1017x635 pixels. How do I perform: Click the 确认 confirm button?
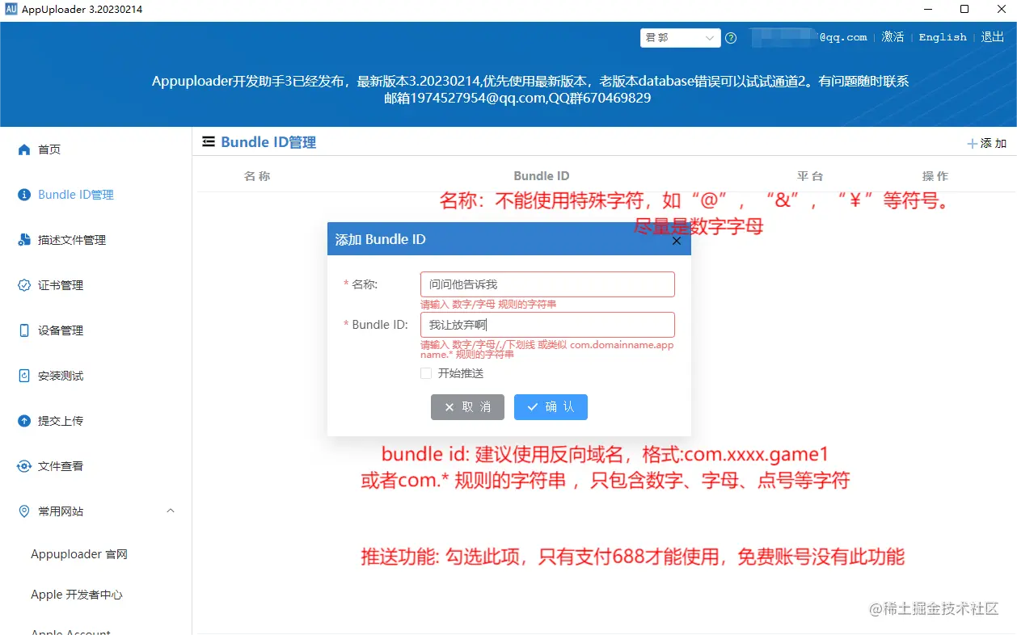tap(551, 407)
